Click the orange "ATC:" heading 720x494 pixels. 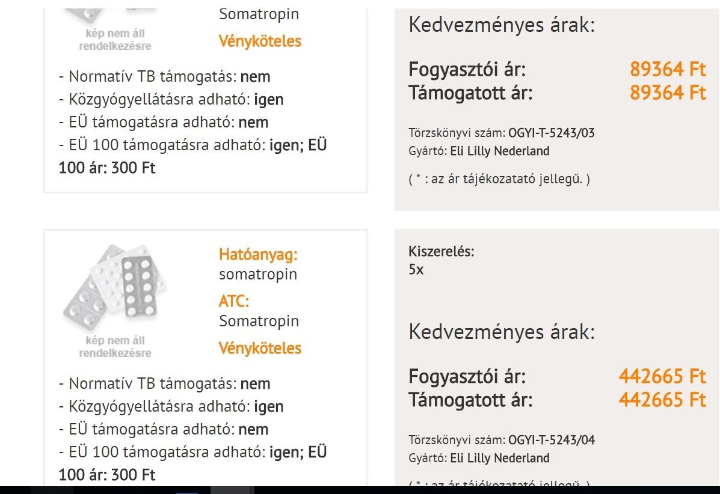pyautogui.click(x=234, y=300)
